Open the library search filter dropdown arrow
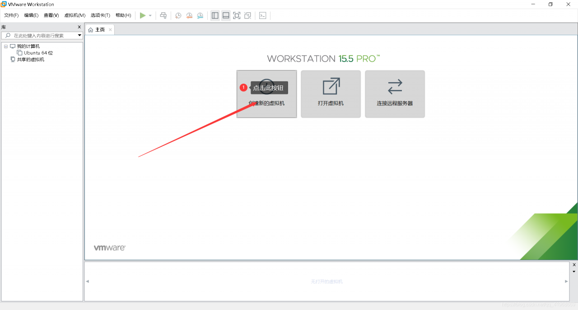This screenshot has width=578, height=310. [x=79, y=35]
